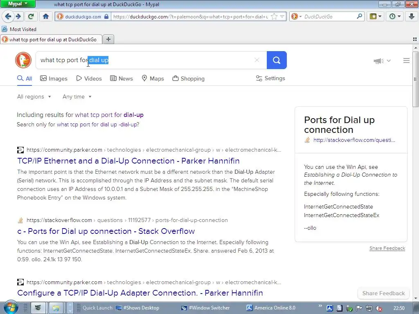Open the Windows Start orb
419x314 pixels.
[10, 307]
